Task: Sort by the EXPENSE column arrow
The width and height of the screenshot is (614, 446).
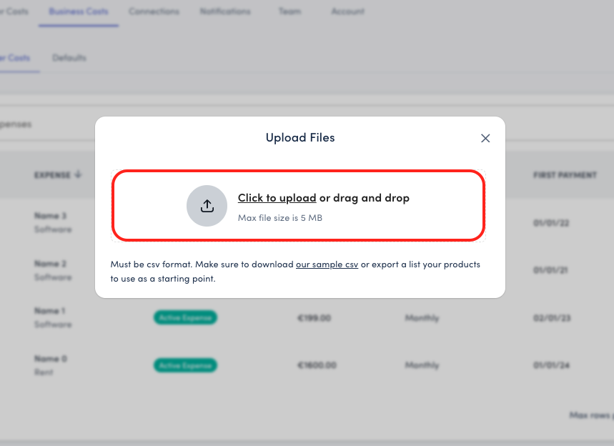Action: 78,174
